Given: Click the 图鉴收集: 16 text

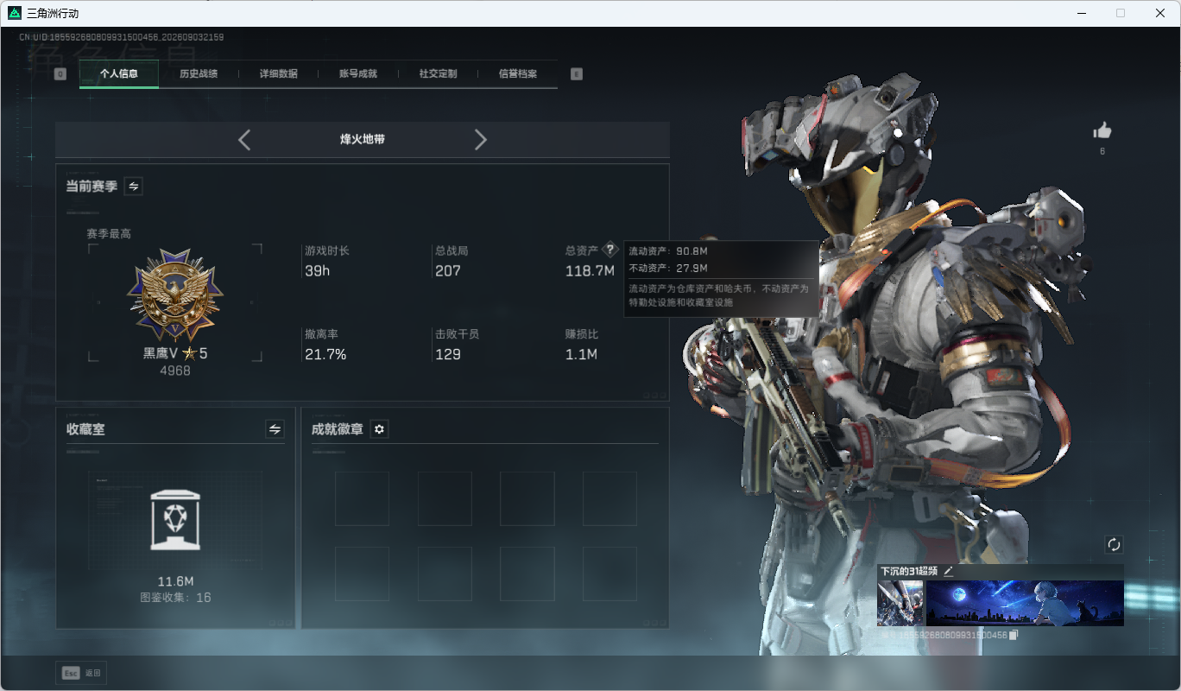Looking at the screenshot, I should tap(175, 598).
